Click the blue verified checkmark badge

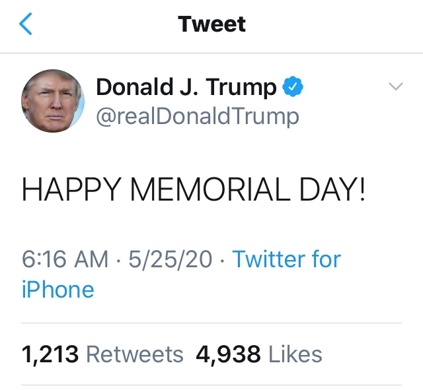[x=292, y=87]
